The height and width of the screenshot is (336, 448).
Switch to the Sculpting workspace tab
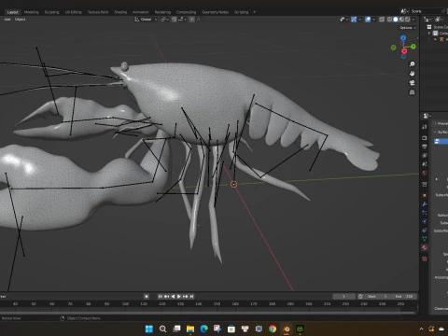tap(51, 12)
